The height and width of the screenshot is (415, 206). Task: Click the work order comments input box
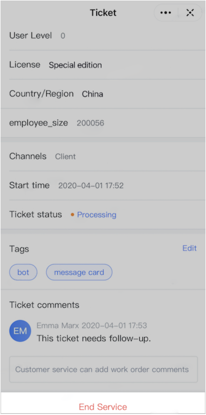coord(103,369)
